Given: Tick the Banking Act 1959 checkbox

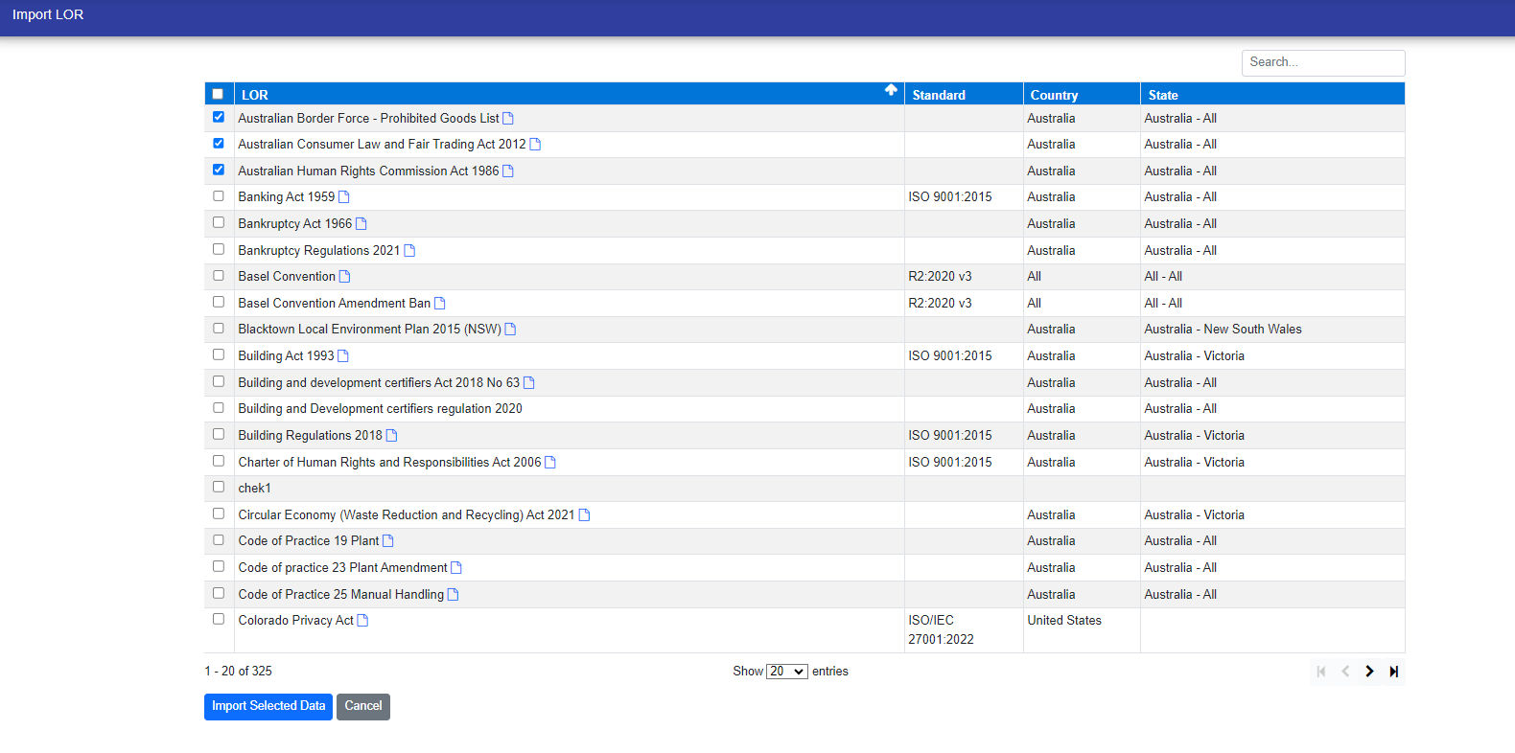Looking at the screenshot, I should tap(219, 196).
